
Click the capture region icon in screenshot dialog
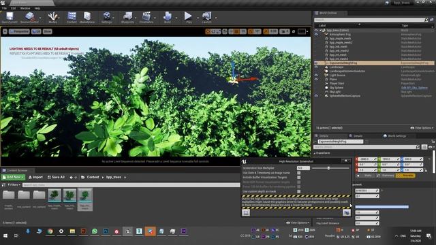pyautogui.click(x=246, y=212)
